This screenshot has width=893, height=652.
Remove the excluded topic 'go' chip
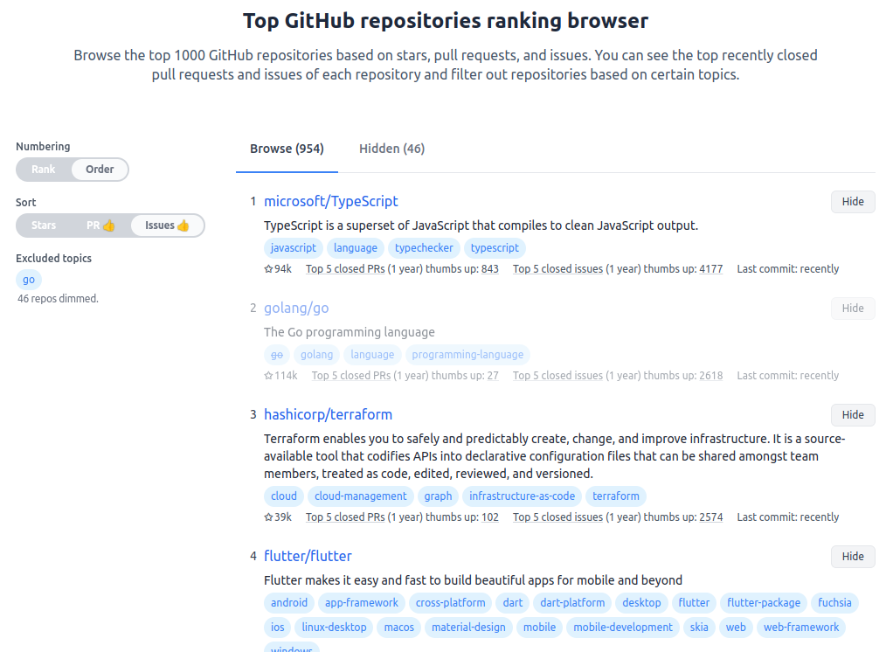[29, 280]
